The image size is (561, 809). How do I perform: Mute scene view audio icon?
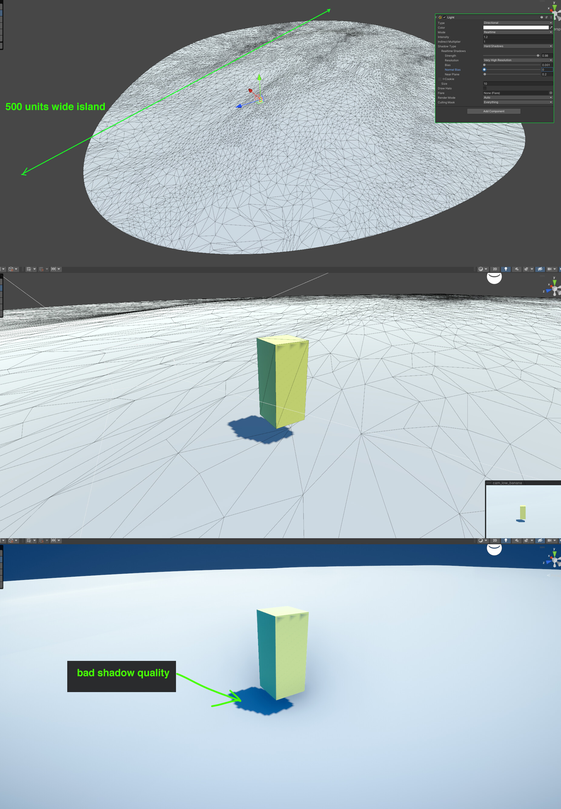tap(516, 269)
